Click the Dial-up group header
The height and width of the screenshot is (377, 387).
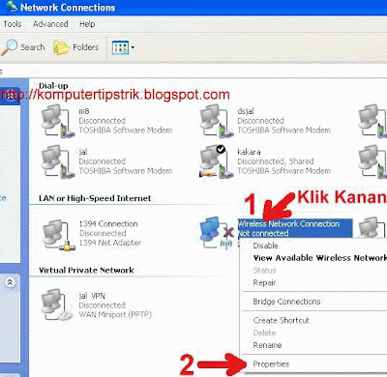coord(53,86)
